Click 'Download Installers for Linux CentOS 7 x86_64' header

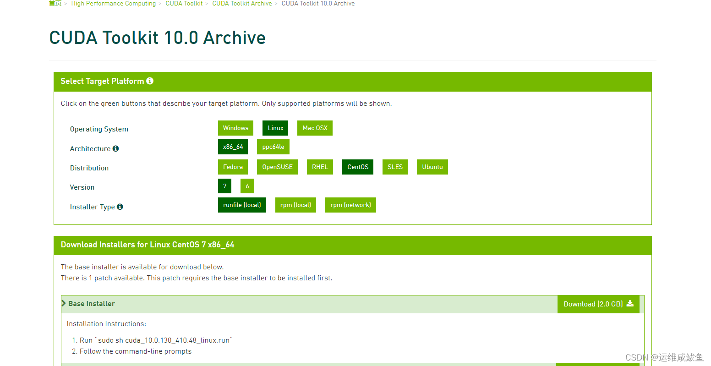point(148,245)
